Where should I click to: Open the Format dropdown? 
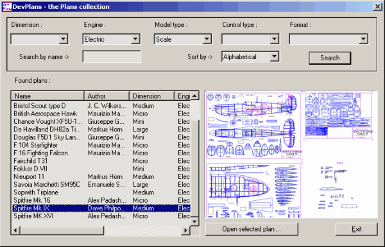click(x=363, y=39)
